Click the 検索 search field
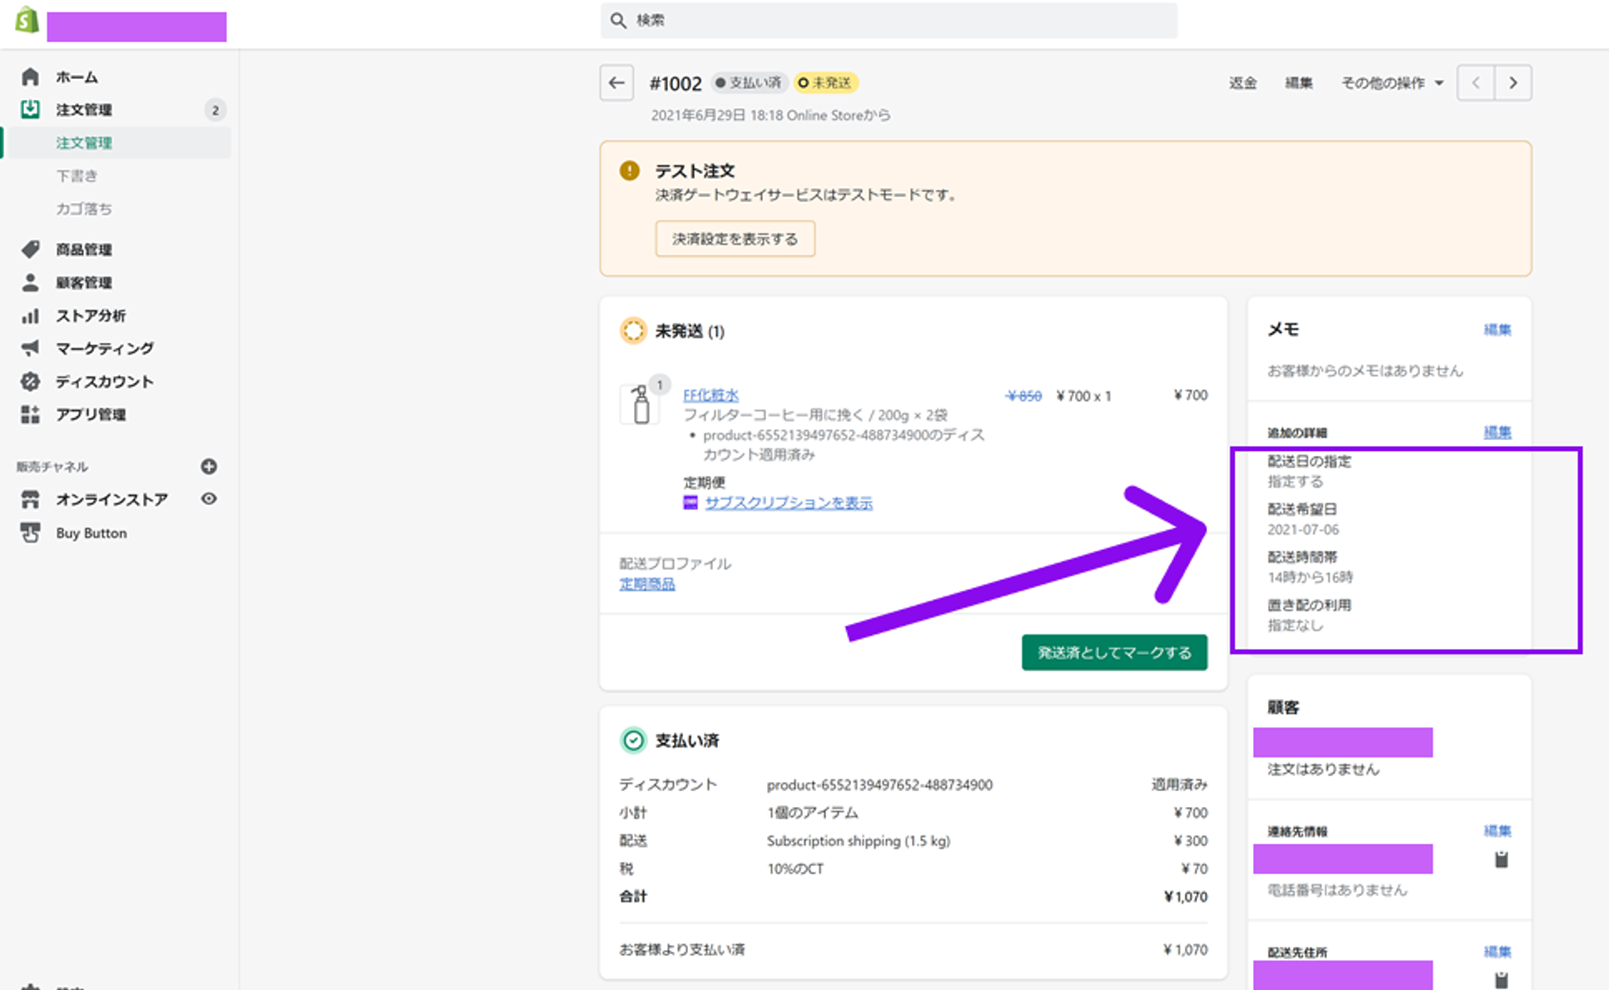 pos(889,20)
